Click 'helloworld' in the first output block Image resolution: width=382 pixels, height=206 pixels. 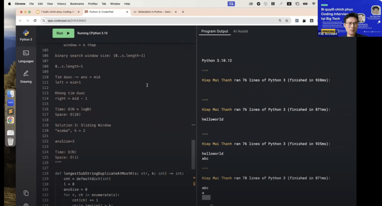pyautogui.click(x=212, y=119)
